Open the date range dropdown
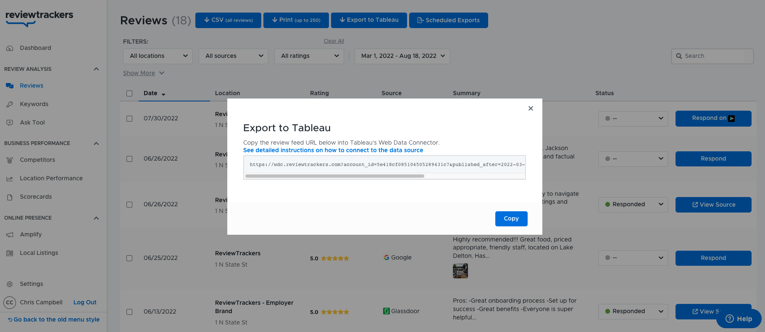The image size is (765, 332). pyautogui.click(x=402, y=56)
